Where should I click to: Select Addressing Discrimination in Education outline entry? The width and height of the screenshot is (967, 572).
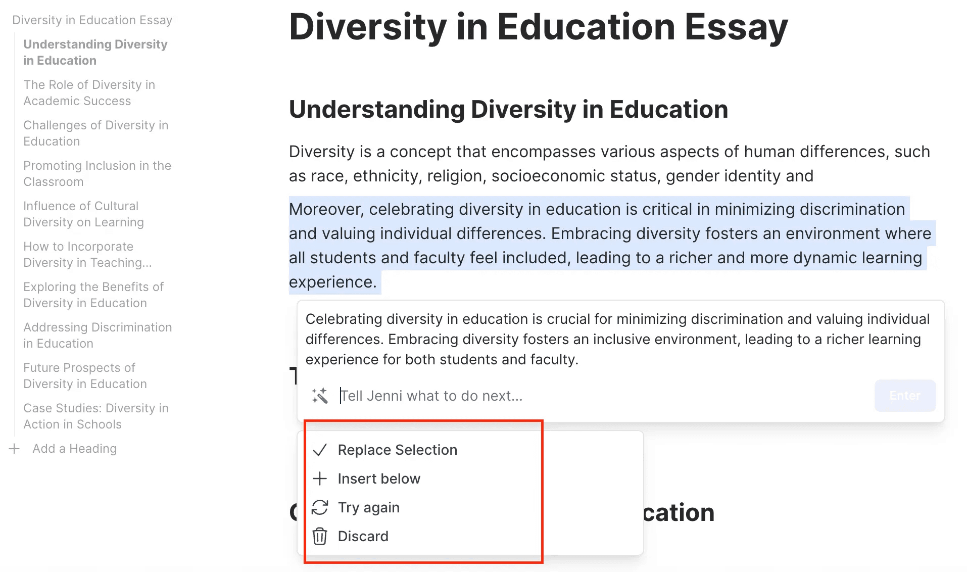click(x=98, y=336)
